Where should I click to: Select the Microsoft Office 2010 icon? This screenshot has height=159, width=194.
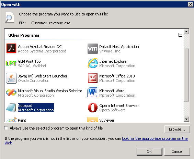tap(93, 78)
